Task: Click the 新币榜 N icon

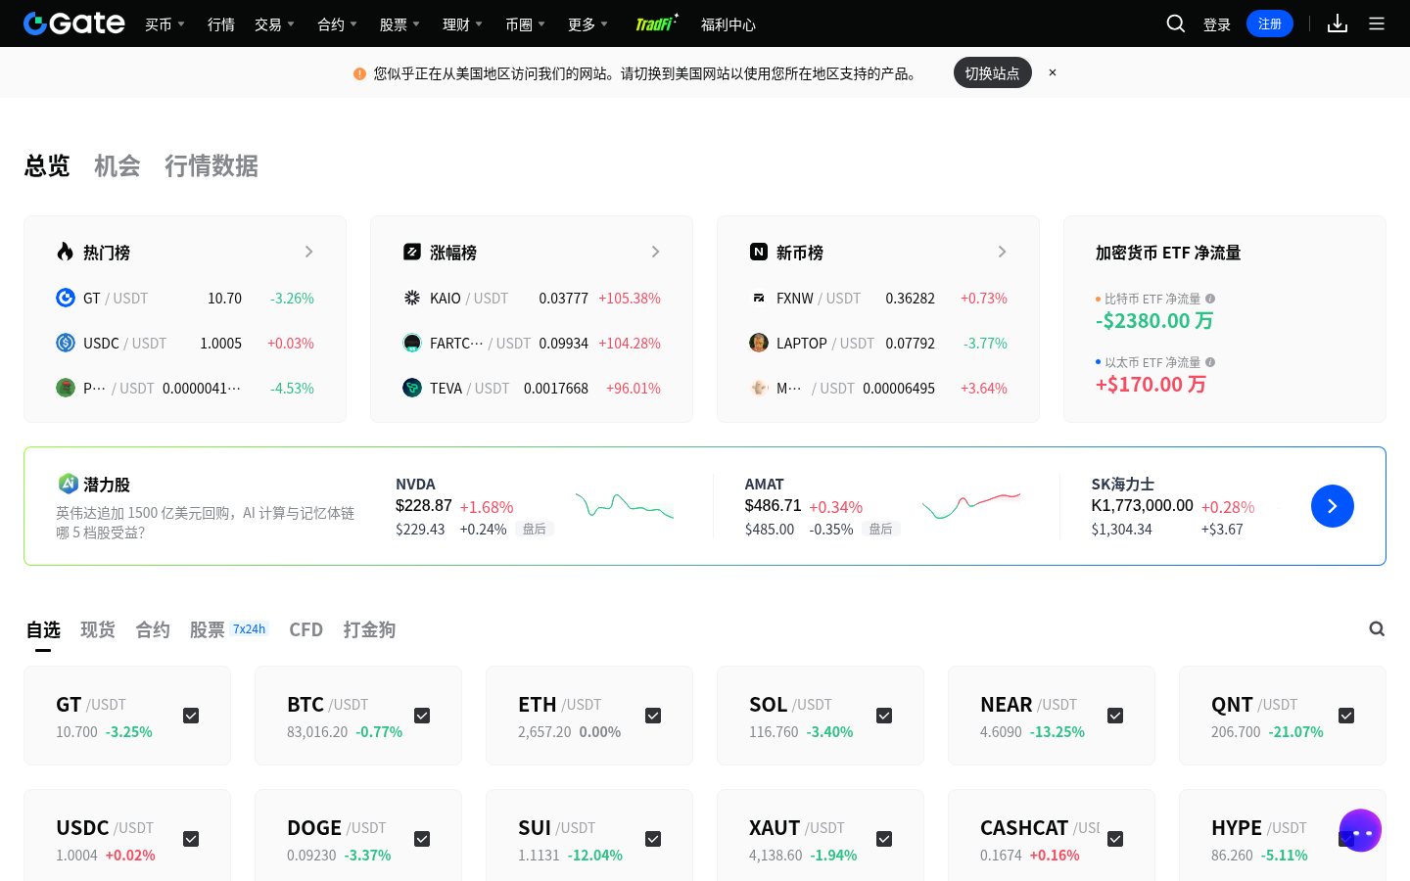Action: click(759, 252)
